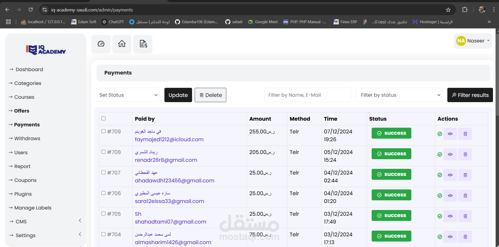Bookmark this page with the star icon
499x247 pixels.
pyautogui.click(x=448, y=10)
